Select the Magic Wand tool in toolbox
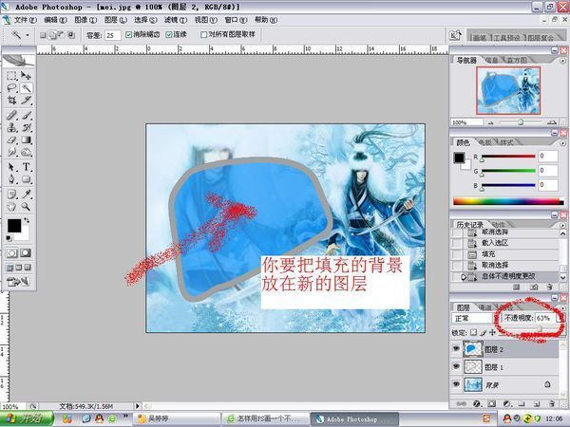570x427 pixels. pyautogui.click(x=27, y=86)
